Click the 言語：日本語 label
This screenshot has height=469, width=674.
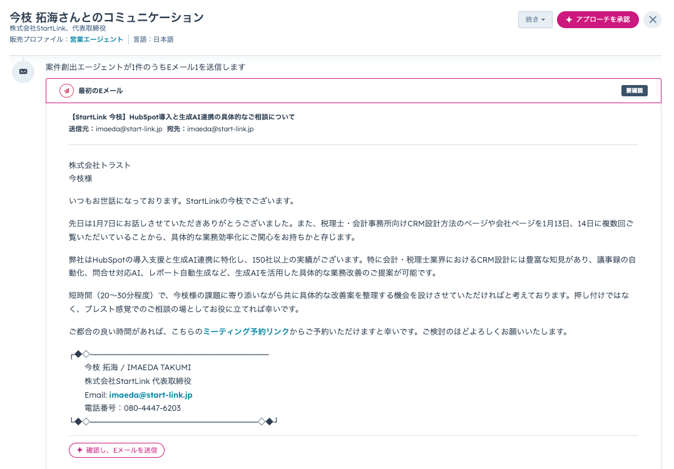point(153,39)
